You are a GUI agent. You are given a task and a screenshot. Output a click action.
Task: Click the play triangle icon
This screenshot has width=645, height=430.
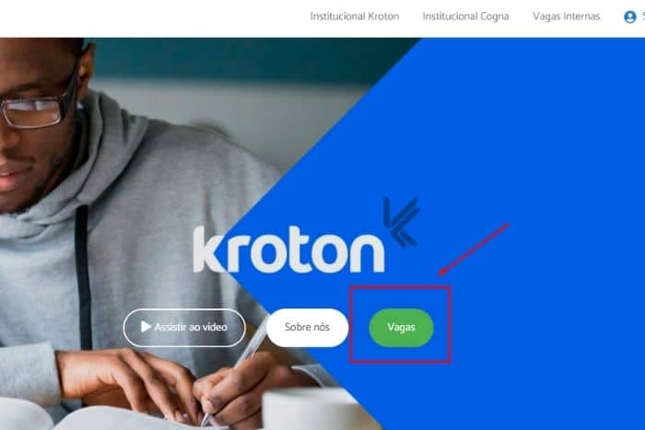click(x=146, y=327)
